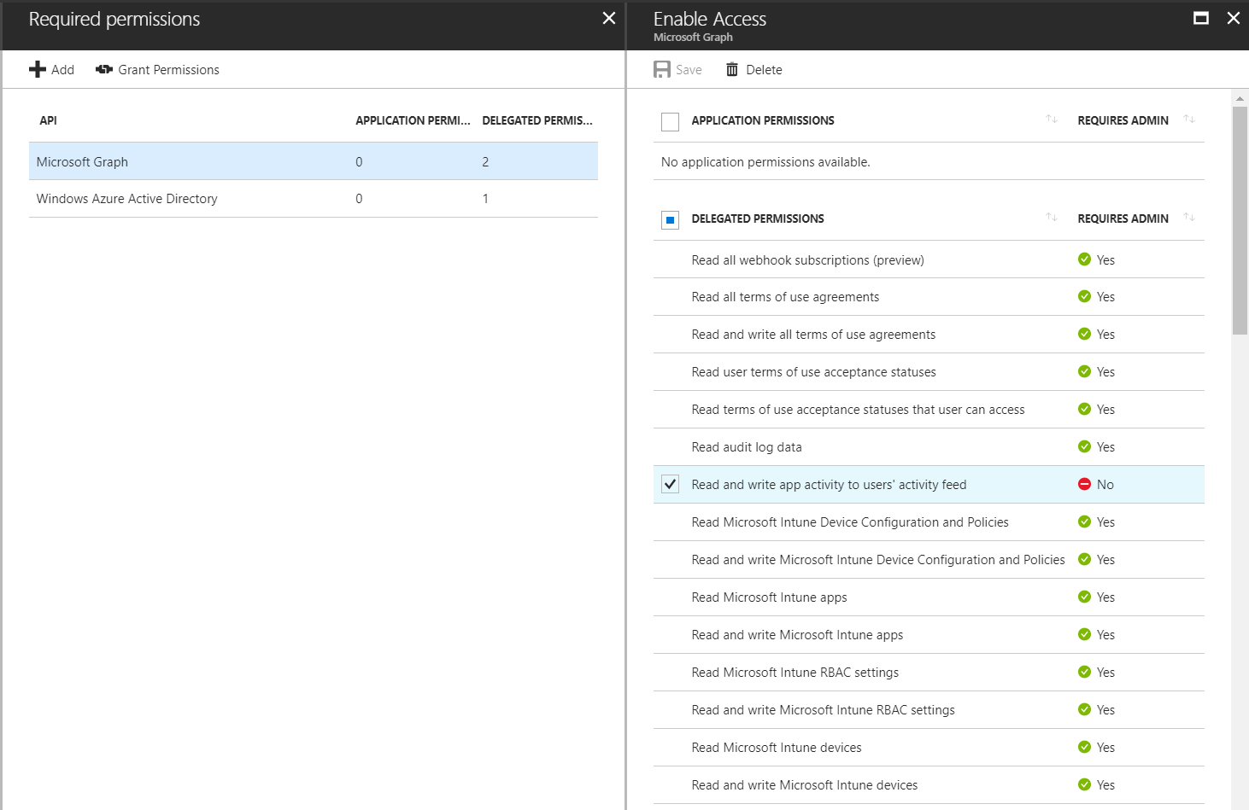Toggle the Application Permissions select-all checkbox

(671, 122)
